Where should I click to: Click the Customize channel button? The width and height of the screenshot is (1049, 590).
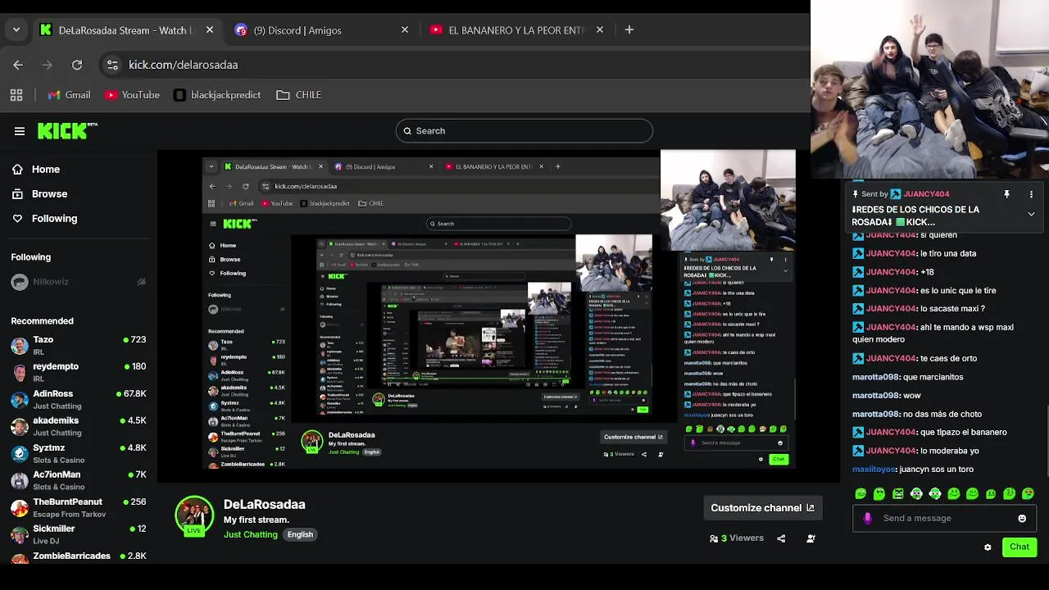tap(763, 508)
